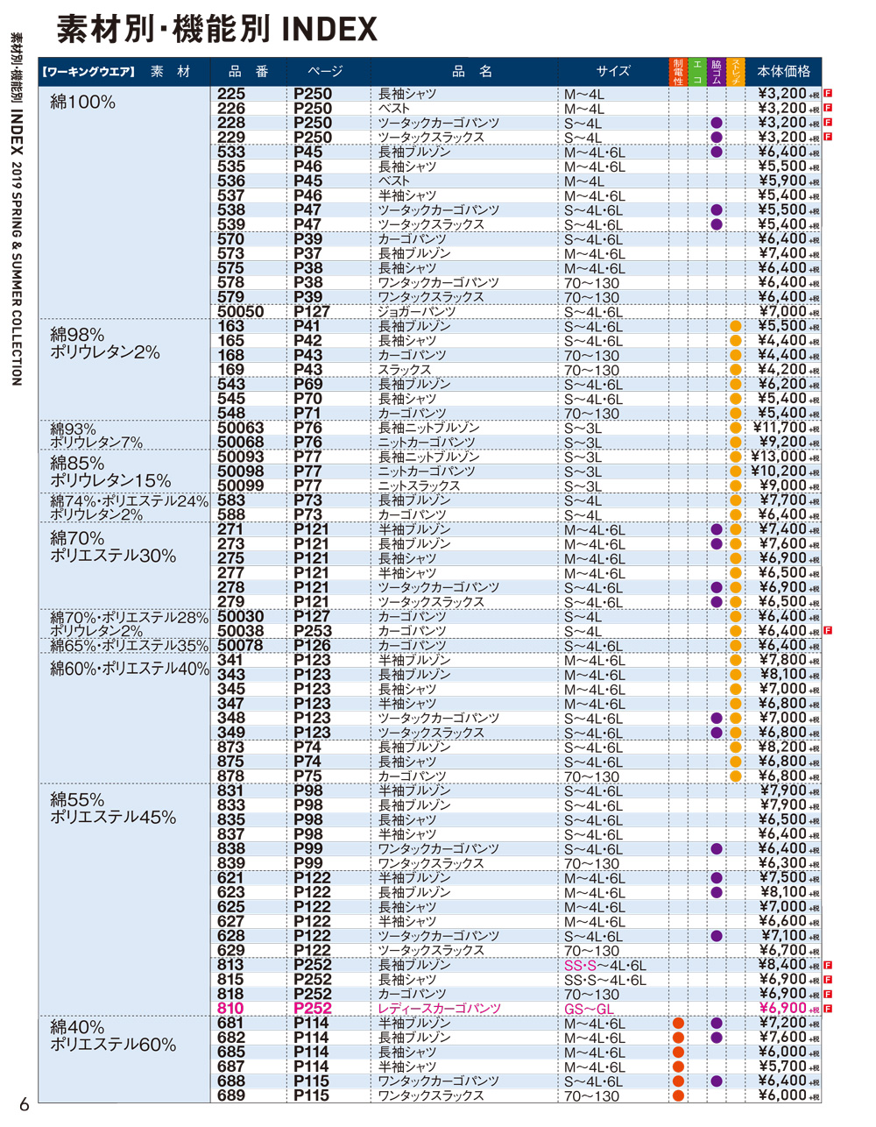This screenshot has width=876, height=1127.
Task: Click the ¥4,200 price in row 169
Action: 782,370
